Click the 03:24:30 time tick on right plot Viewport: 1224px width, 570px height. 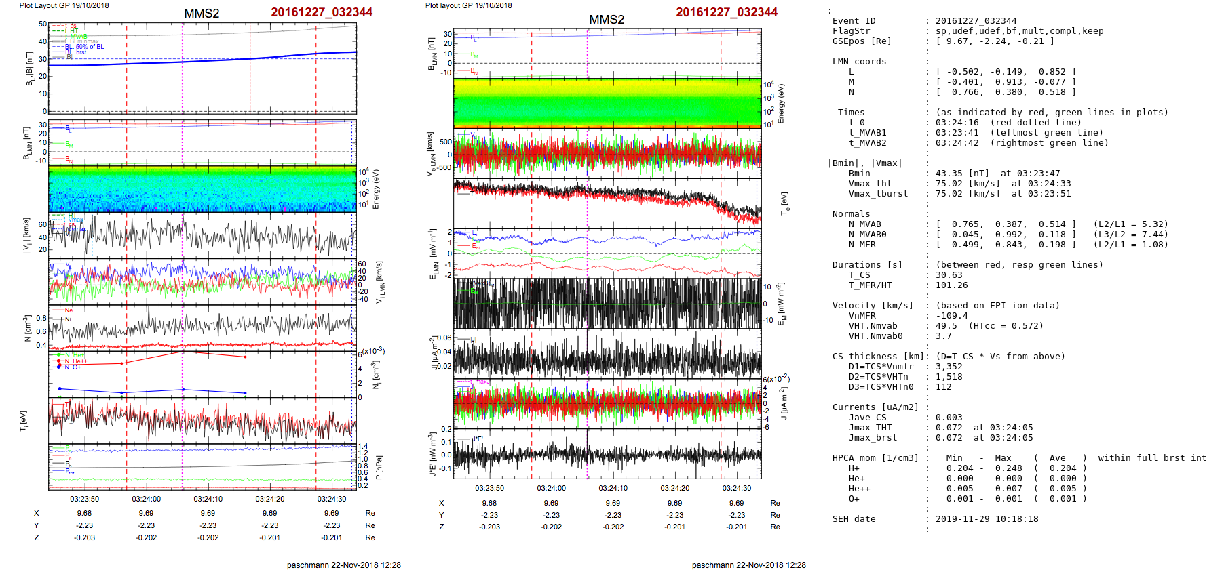click(x=736, y=488)
